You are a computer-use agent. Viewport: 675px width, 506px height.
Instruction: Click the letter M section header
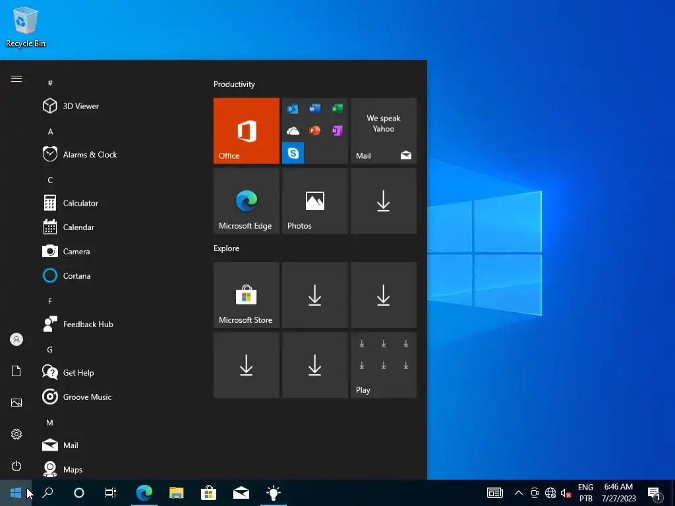pyautogui.click(x=50, y=422)
